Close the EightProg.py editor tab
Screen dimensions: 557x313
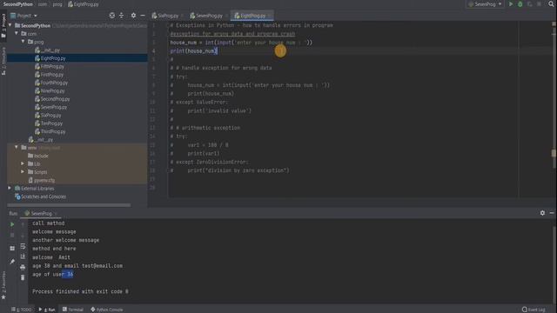coord(269,16)
